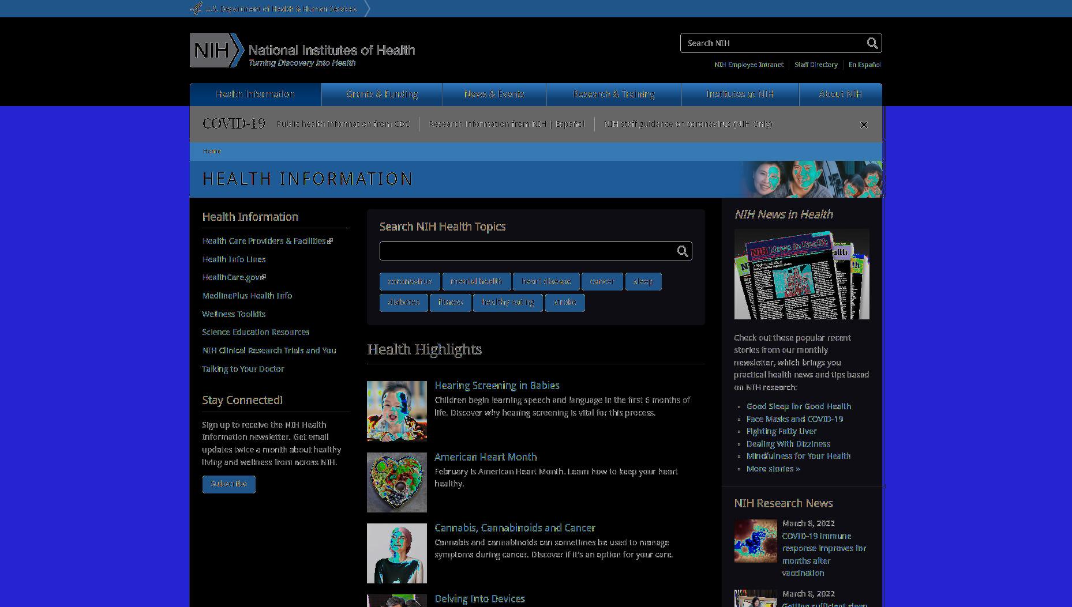Open the Institutes at NIH nav tab
The image size is (1072, 607).
pos(740,95)
